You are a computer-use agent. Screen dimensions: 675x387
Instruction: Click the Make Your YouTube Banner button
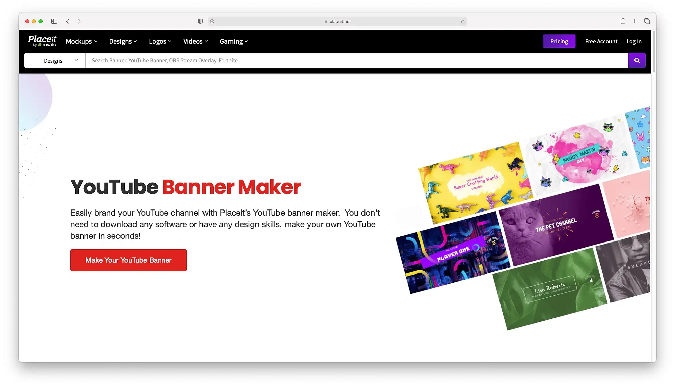[128, 260]
